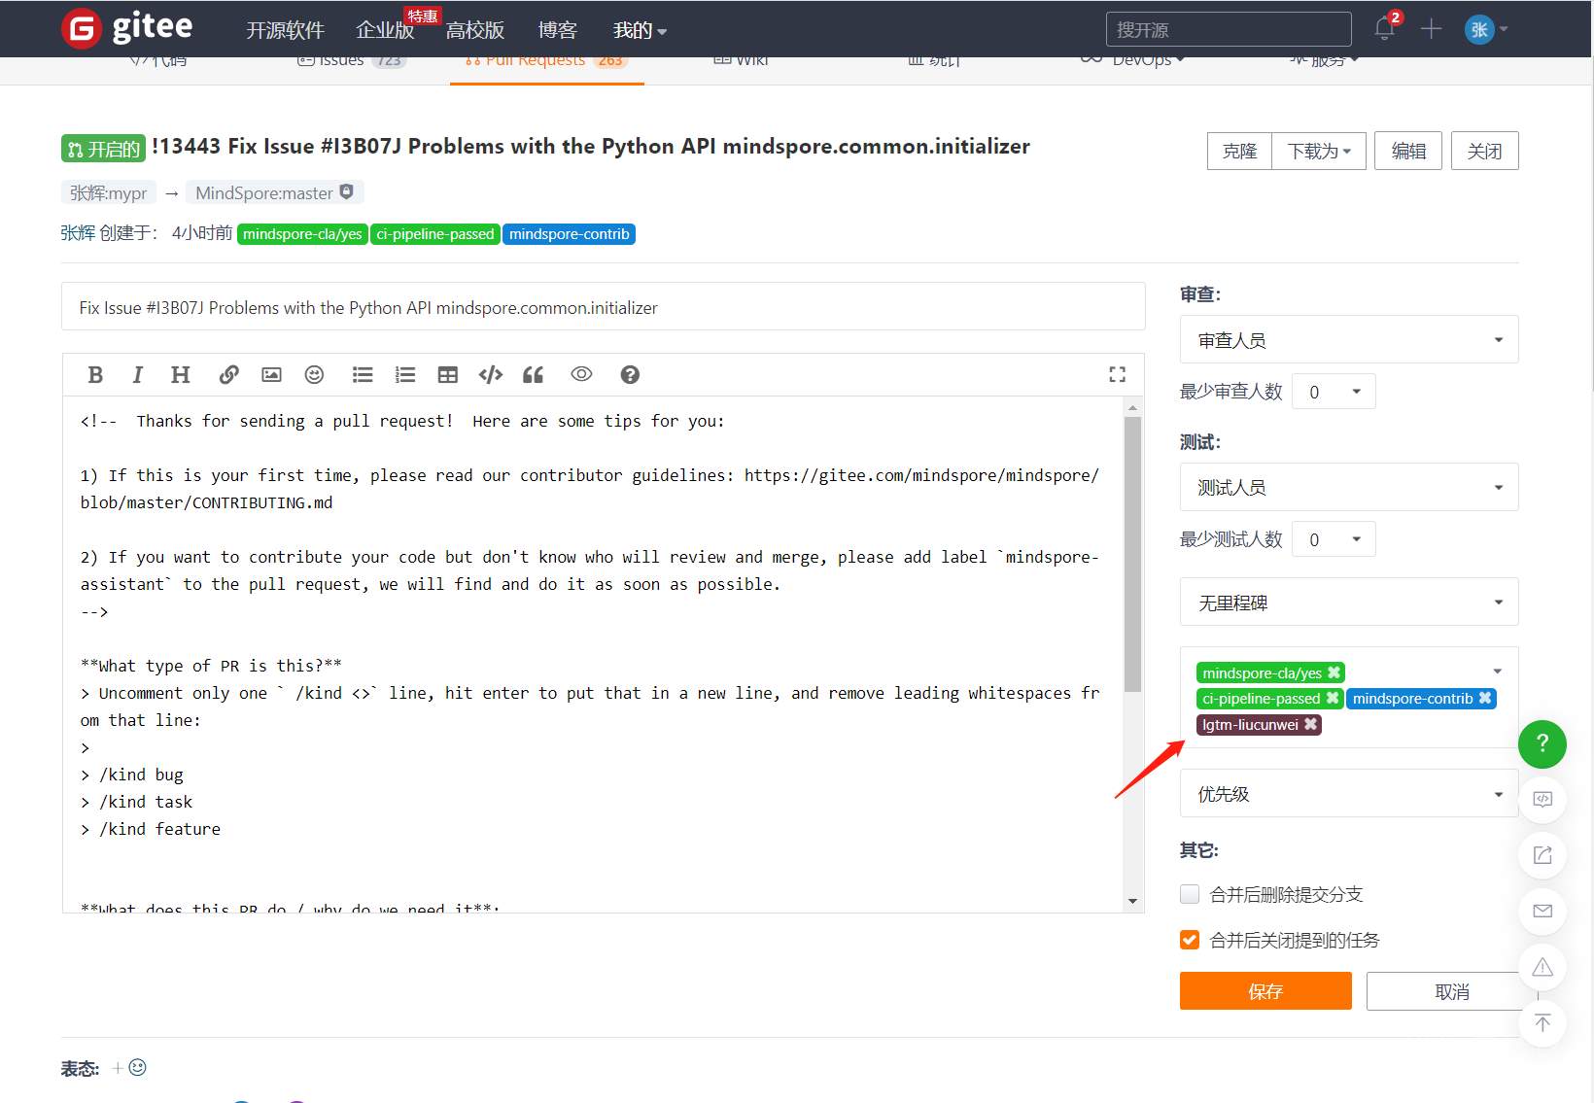Image resolution: width=1594 pixels, height=1103 pixels.
Task: Click the mindspore-contrib label in PR header
Action: (569, 234)
